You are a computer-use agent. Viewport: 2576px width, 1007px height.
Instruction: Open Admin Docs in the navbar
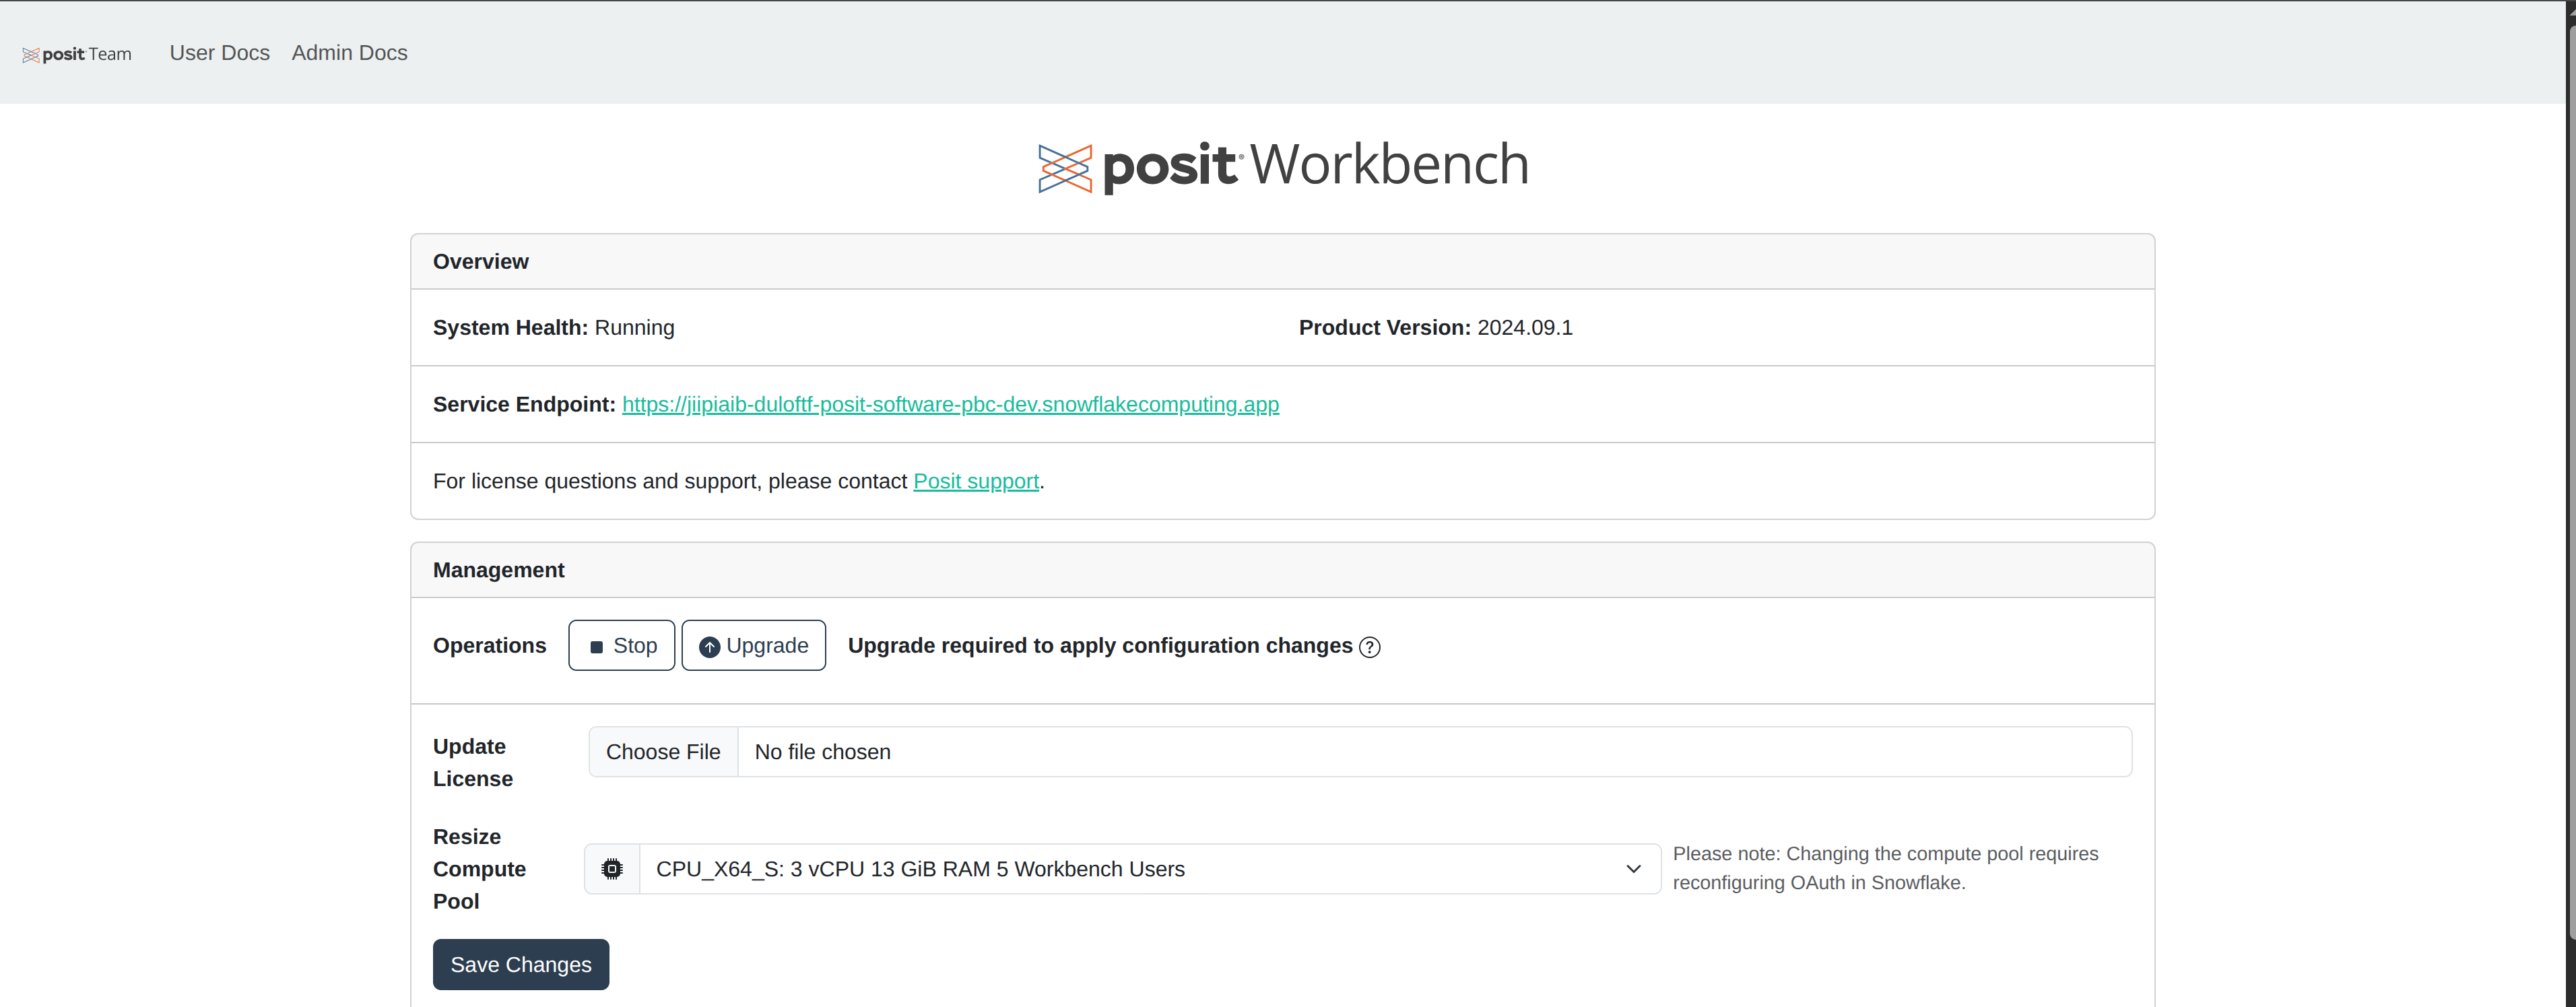[350, 53]
